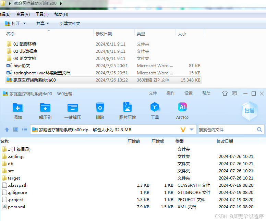
Task: Click the 添加 (Add) icon in 360压缩
Action: click(x=18, y=108)
